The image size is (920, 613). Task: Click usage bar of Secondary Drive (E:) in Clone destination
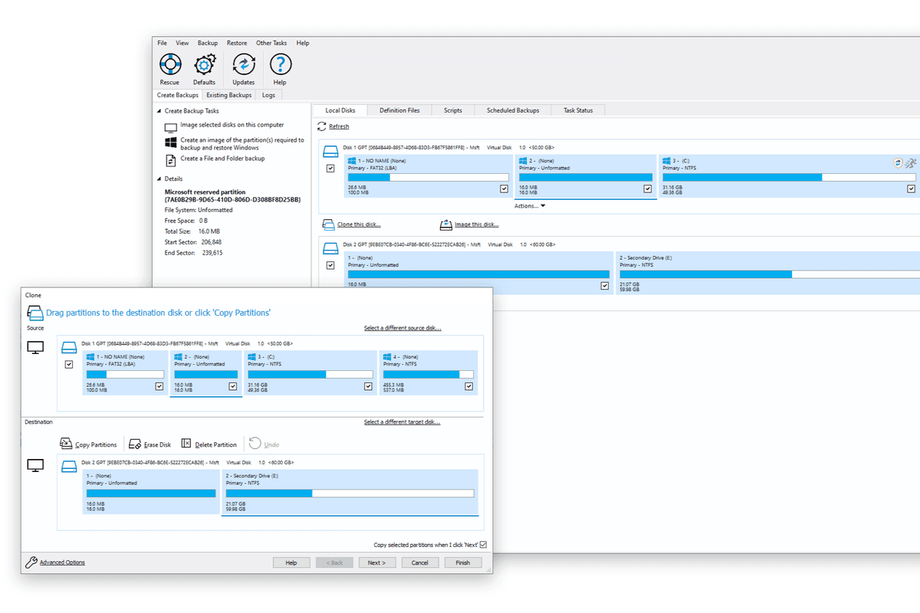350,493
